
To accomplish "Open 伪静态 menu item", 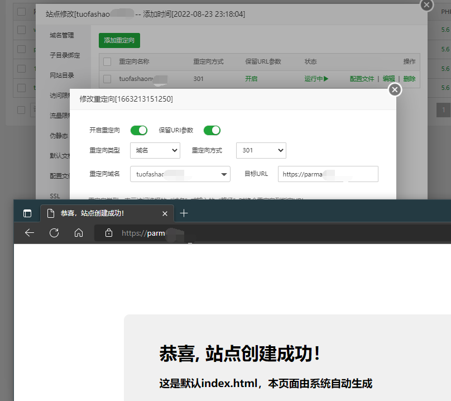I will 59,136.
